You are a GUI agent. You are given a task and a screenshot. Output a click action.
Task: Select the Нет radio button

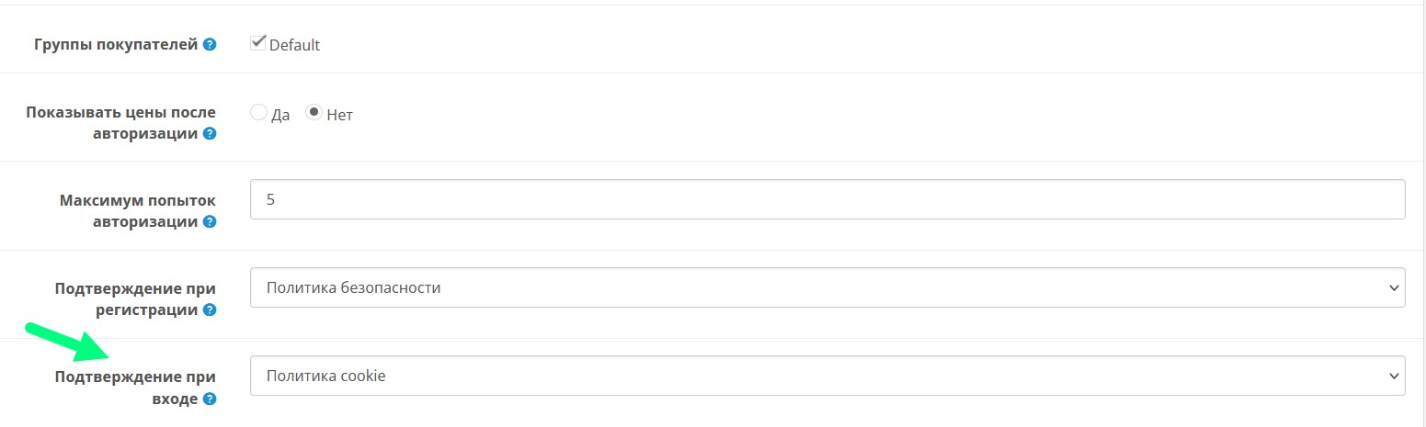(314, 113)
